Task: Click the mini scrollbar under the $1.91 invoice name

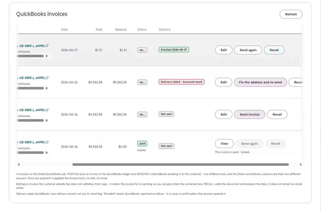Action: coord(30,56)
